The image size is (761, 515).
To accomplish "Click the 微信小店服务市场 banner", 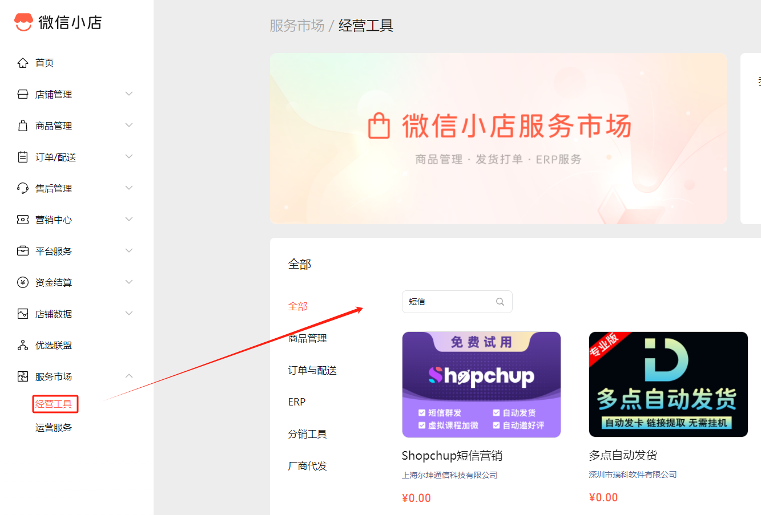I will click(x=498, y=139).
